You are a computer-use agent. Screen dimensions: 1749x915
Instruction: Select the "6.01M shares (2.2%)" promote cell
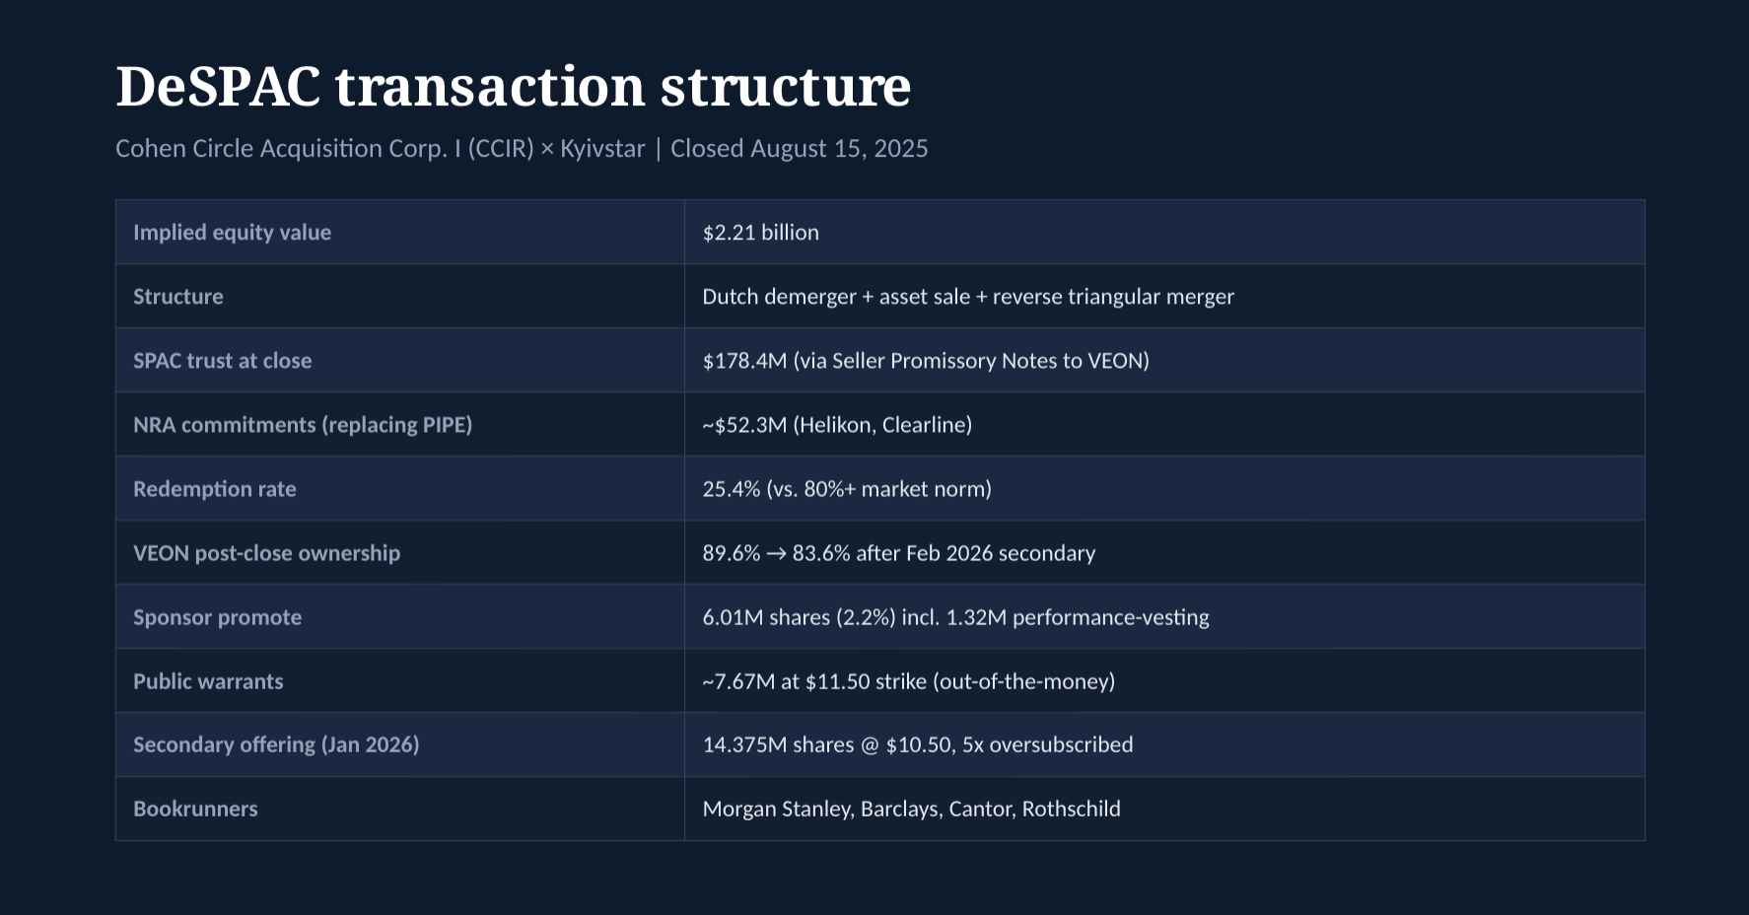pos(955,617)
